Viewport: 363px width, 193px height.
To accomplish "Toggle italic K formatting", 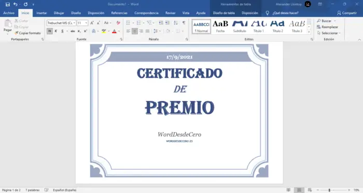I will (x=56, y=31).
